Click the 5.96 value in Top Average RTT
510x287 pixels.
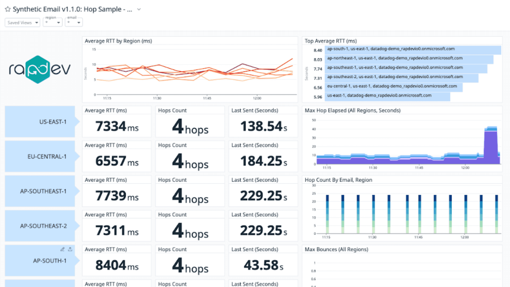tap(318, 97)
